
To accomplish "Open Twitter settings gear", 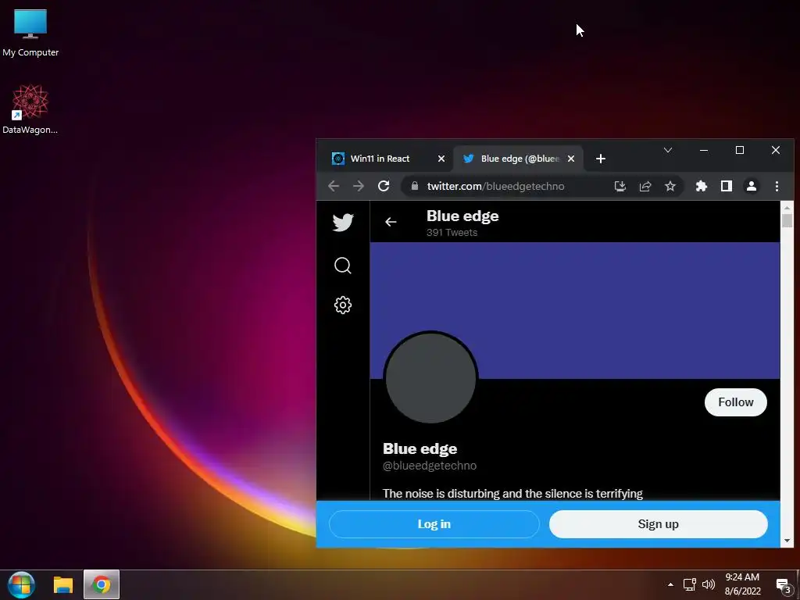I will [x=343, y=305].
